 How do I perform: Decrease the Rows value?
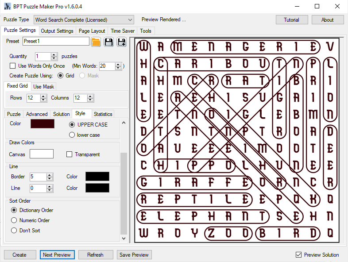43,100
